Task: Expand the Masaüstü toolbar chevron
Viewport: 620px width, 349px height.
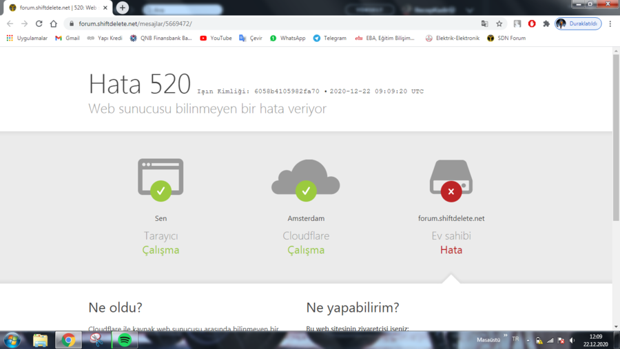Action: pos(506,335)
